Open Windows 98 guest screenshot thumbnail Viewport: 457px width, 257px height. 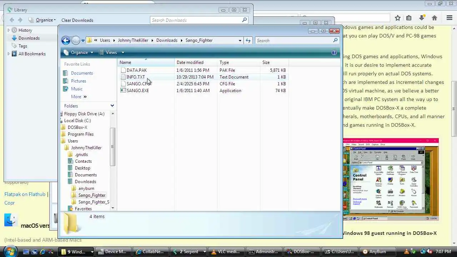[391, 180]
